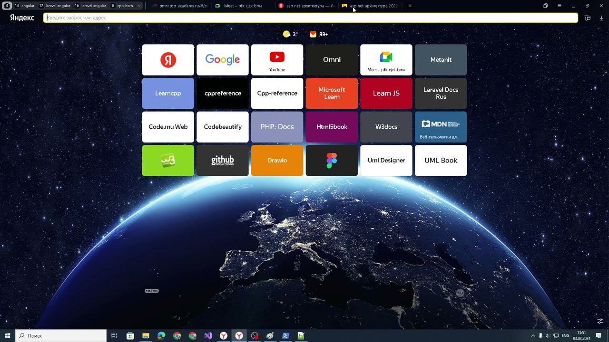This screenshot has width=609, height=342.
Task: Open the Html5book tile
Action: 332,127
